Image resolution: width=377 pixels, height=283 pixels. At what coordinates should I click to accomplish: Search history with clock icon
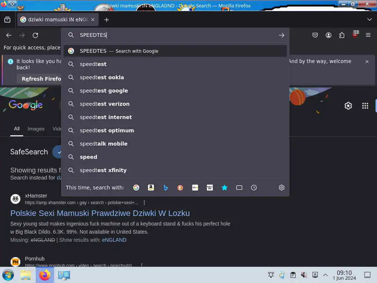point(254,188)
